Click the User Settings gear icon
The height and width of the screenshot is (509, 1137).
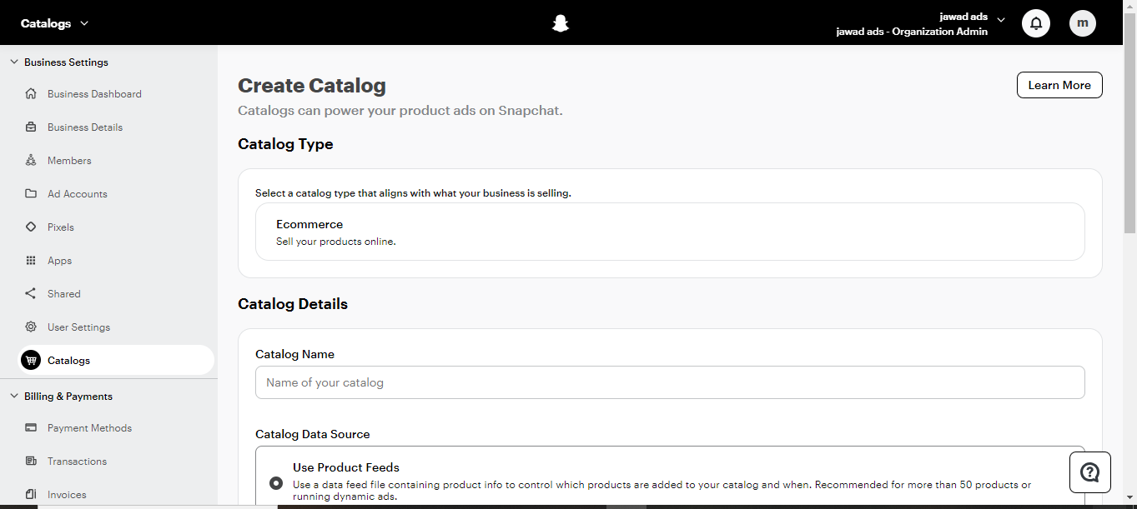[x=31, y=327]
